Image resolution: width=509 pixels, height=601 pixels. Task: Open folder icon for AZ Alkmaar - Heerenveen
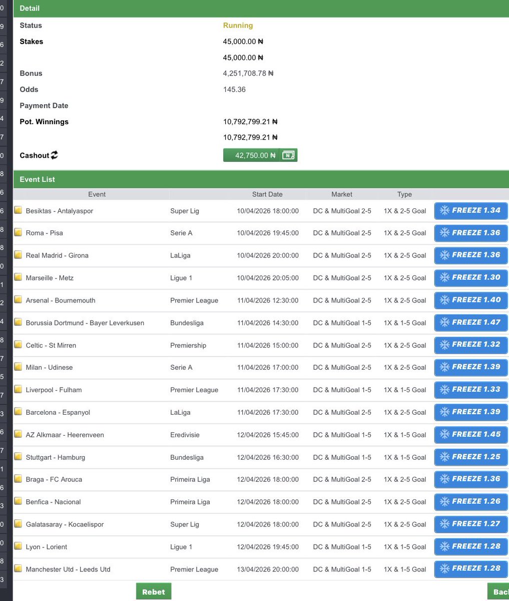(18, 435)
